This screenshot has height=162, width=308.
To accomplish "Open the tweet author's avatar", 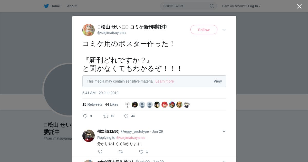I will click(89, 30).
